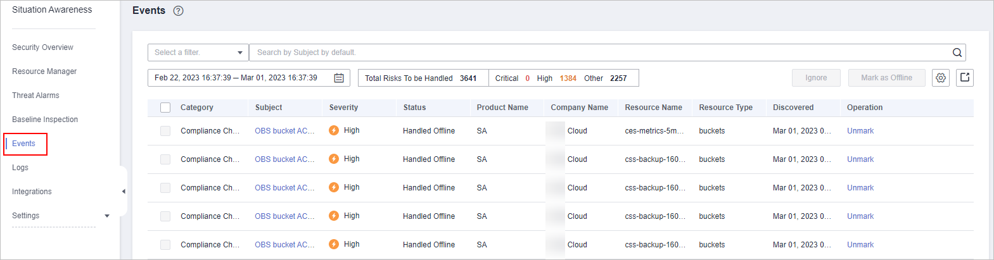Open Logs in the sidebar

[x=20, y=168]
